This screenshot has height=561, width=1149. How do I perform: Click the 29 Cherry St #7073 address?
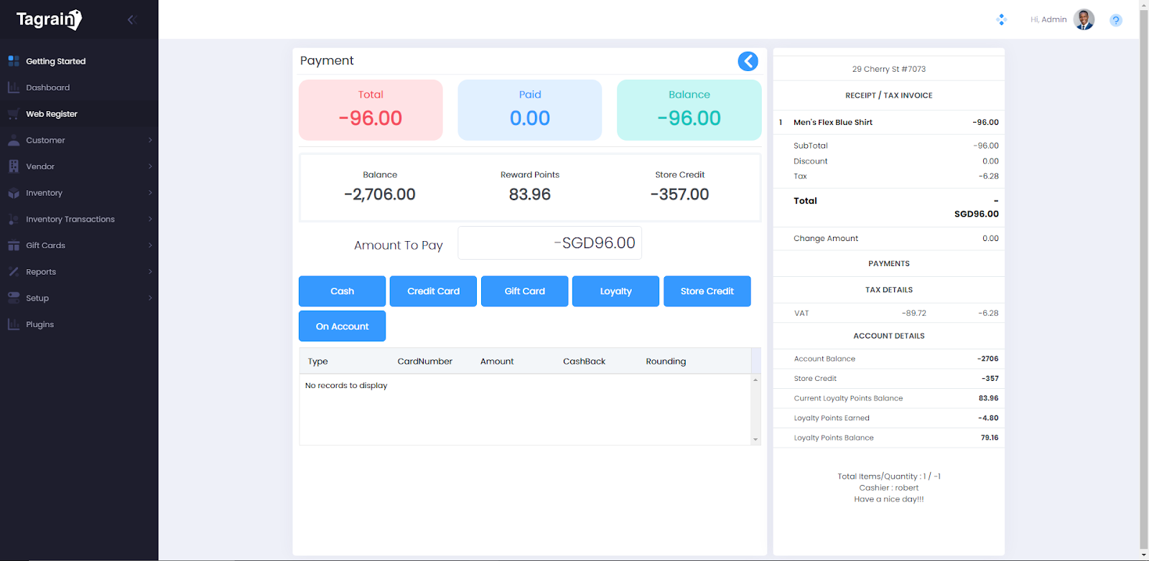[x=889, y=69]
